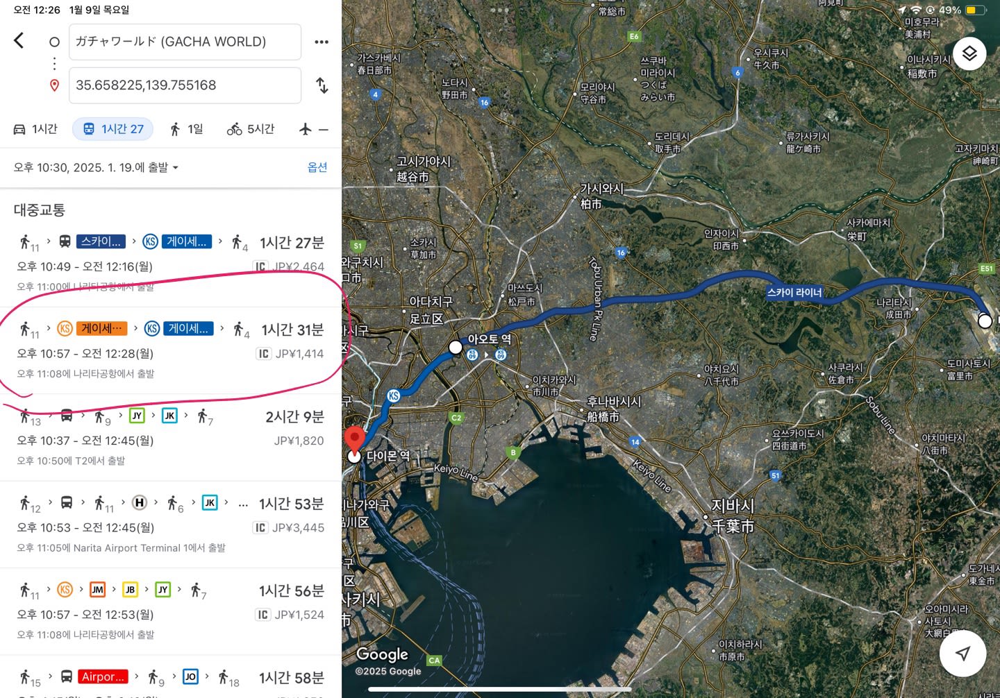1000x698 pixels.
Task: Tap the my-location arrow button on map
Action: 962,654
